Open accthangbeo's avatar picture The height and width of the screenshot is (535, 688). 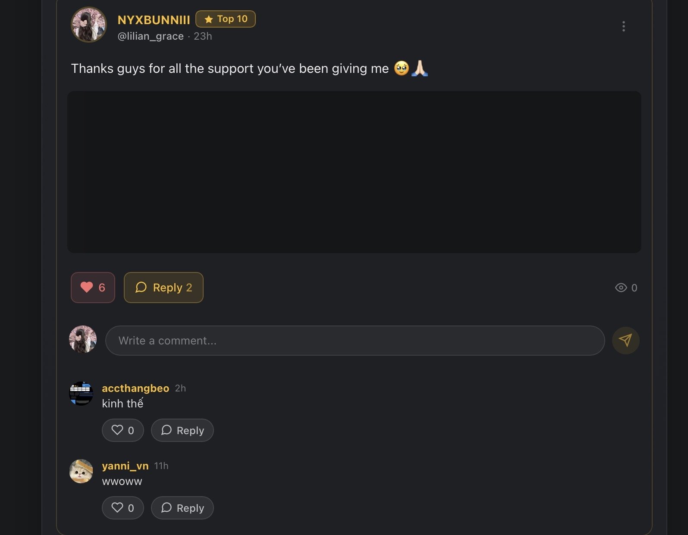81,393
